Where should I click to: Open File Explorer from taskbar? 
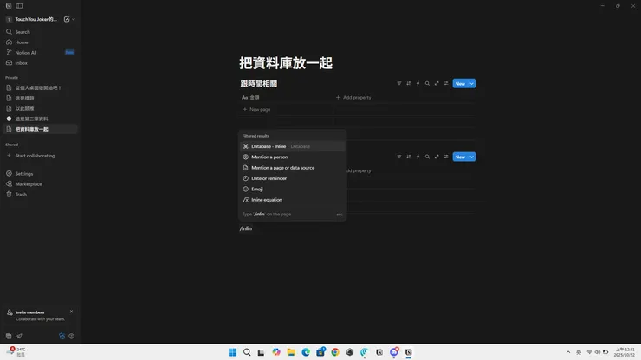pyautogui.click(x=291, y=352)
